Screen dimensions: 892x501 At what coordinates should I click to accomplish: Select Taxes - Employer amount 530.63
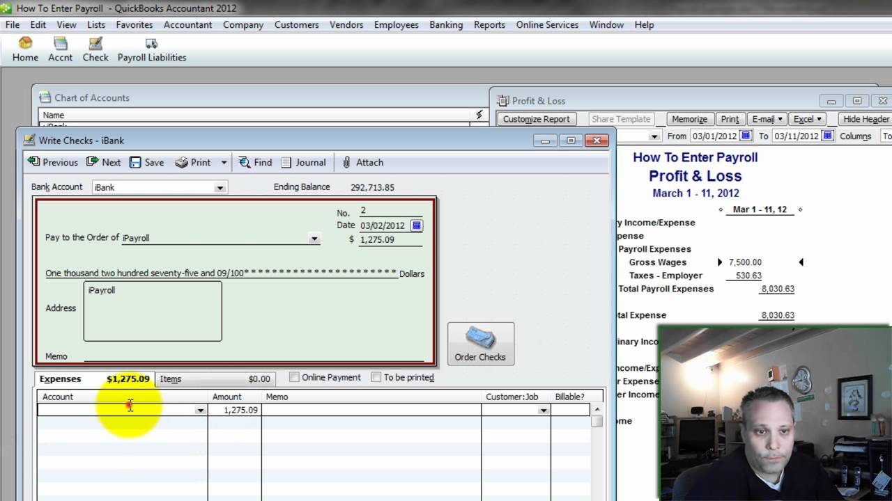click(748, 276)
